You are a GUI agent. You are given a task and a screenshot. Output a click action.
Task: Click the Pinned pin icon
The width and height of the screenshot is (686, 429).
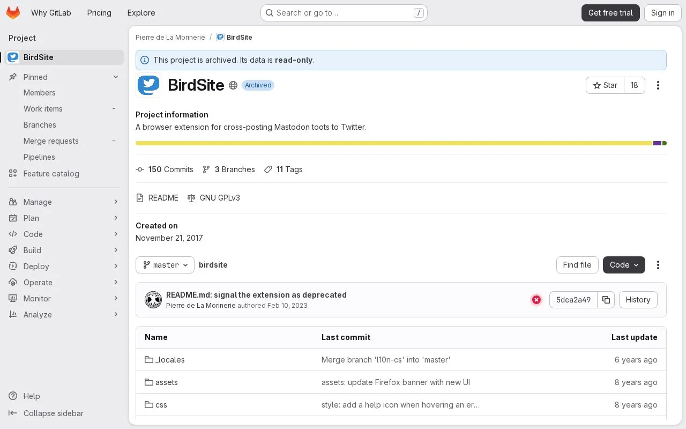click(13, 77)
